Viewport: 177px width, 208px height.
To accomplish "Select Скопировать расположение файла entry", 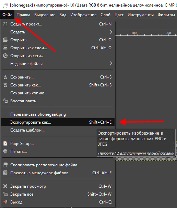I will click(x=58, y=165).
